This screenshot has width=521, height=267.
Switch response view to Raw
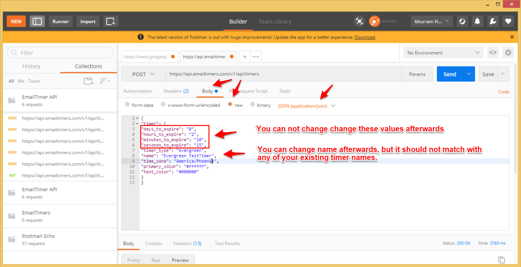[x=156, y=260]
